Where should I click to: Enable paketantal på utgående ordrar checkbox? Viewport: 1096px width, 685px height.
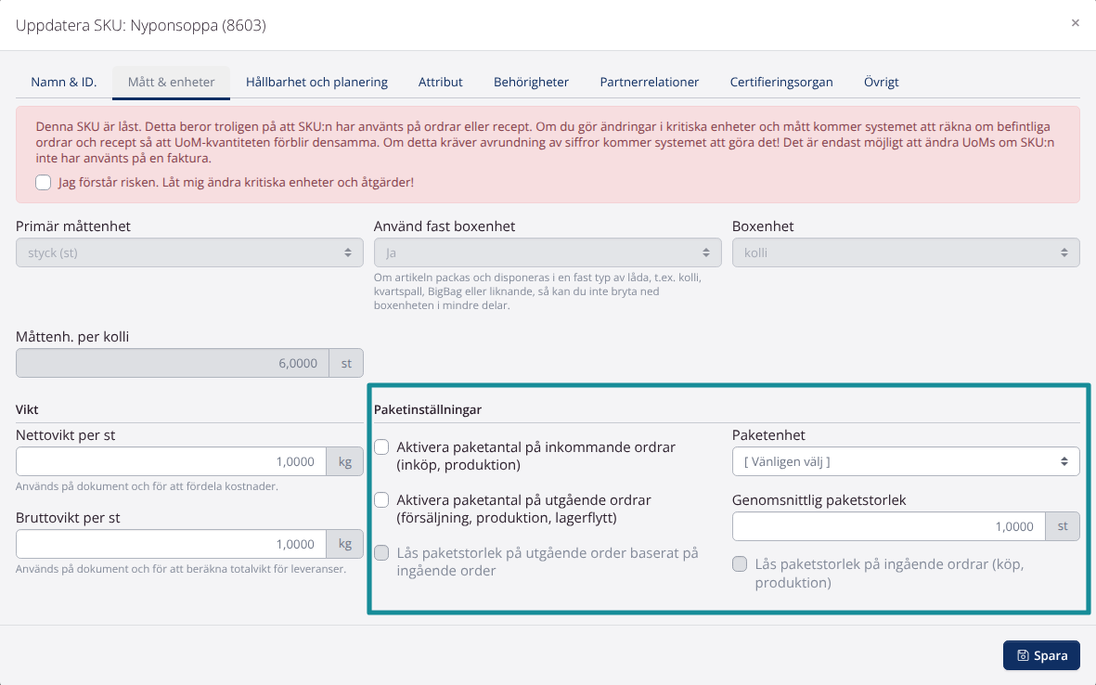pos(381,499)
